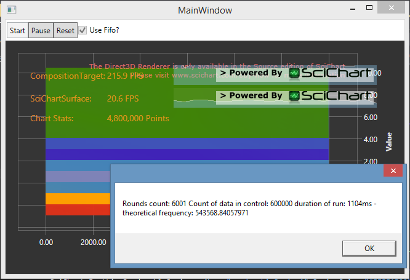Click the MainWindow title text
The image size is (410, 280).
pos(205,10)
